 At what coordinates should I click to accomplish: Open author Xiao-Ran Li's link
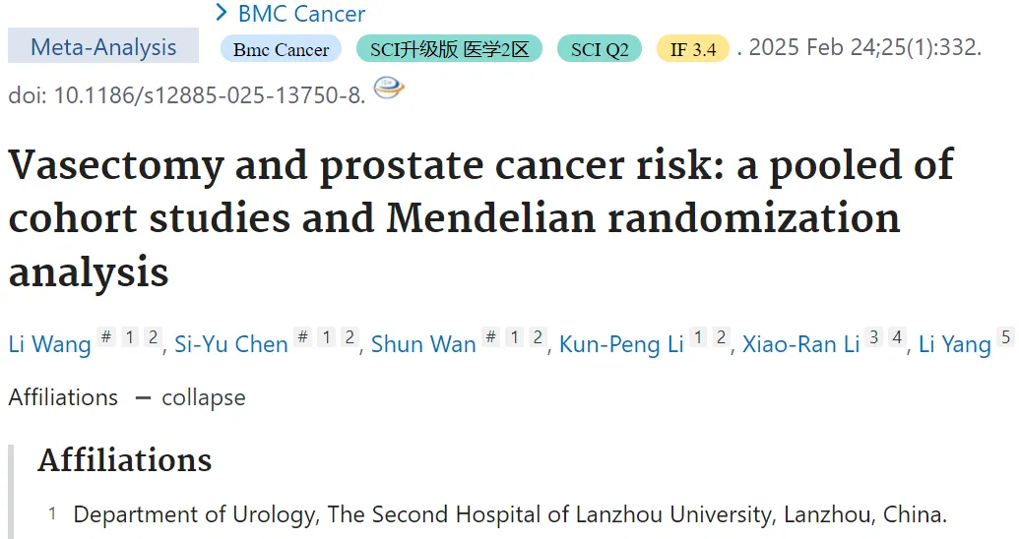click(801, 344)
